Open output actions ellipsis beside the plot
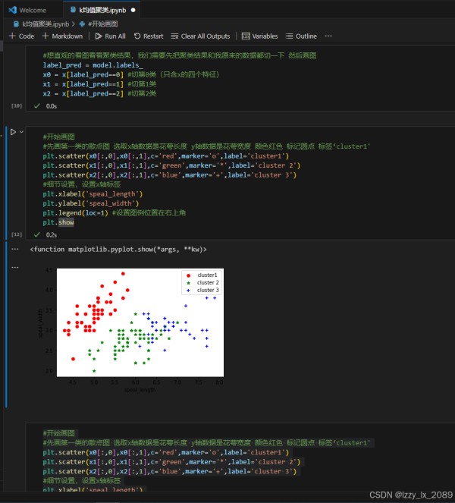This screenshot has height=503, width=455. tap(15, 267)
